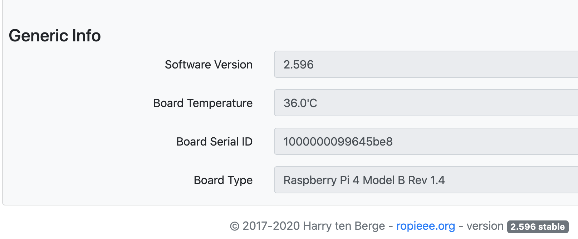Viewport: 578px width, 239px height.
Task: Focus the Software Version field
Action: 426,64
